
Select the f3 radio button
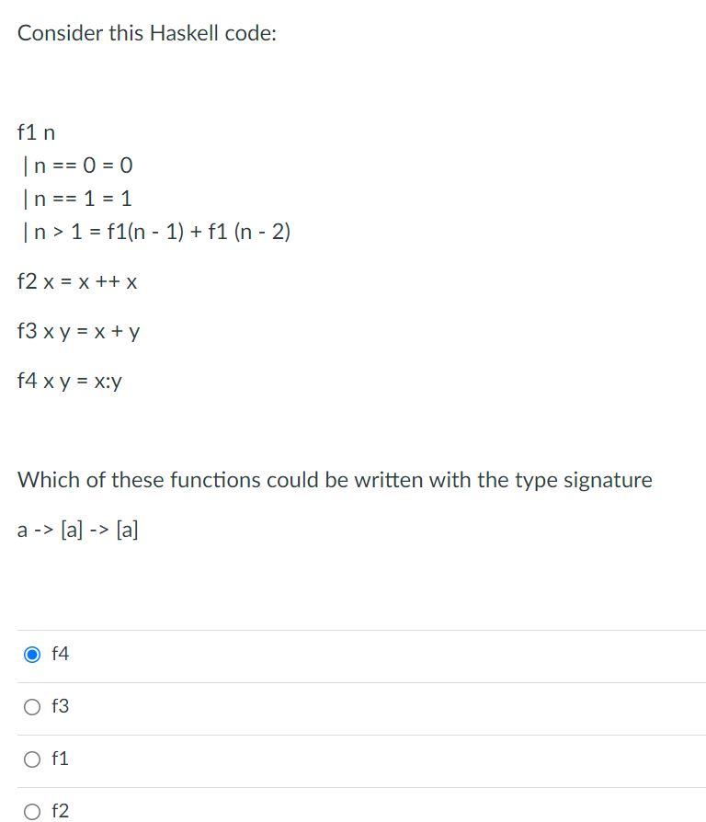point(32,707)
